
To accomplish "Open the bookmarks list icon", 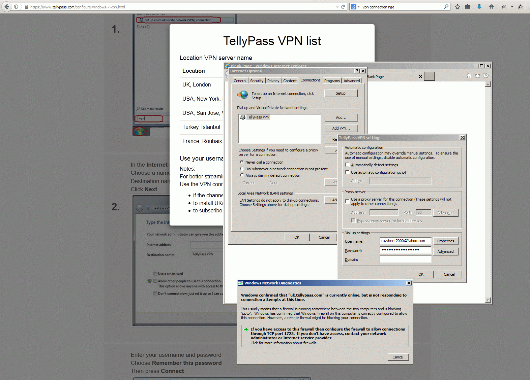I will (x=468, y=7).
